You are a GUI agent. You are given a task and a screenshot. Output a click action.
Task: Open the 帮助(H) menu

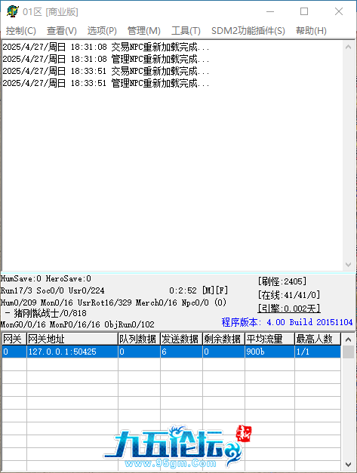pos(311,30)
